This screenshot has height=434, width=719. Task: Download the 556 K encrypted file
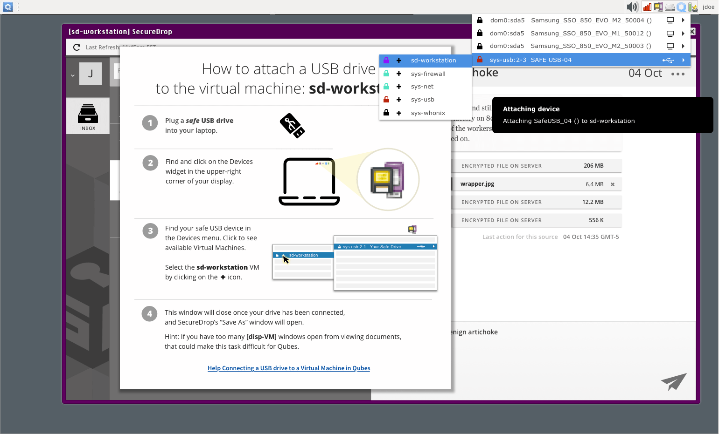pos(537,220)
